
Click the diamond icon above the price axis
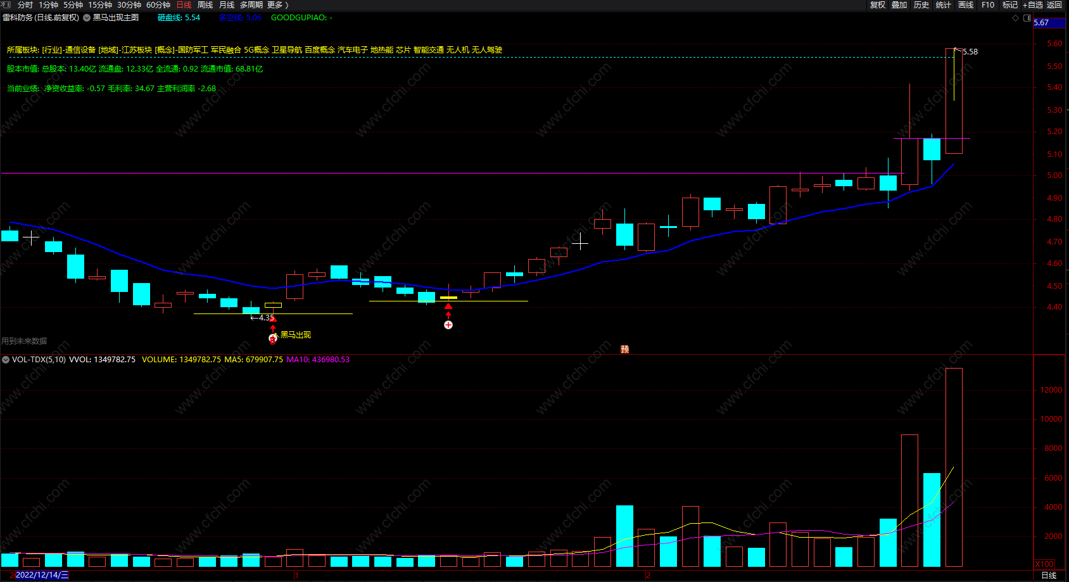pyautogui.click(x=1016, y=18)
